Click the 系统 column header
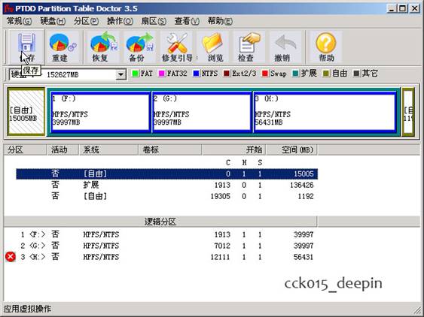 point(108,149)
